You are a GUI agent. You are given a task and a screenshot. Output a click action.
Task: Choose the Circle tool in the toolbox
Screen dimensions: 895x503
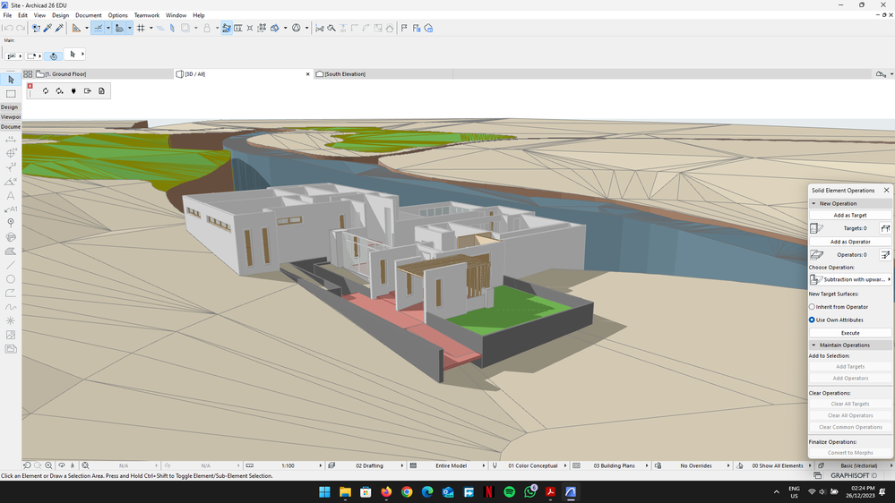click(x=11, y=279)
